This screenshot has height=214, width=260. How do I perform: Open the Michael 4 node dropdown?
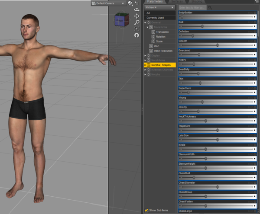coord(159,7)
